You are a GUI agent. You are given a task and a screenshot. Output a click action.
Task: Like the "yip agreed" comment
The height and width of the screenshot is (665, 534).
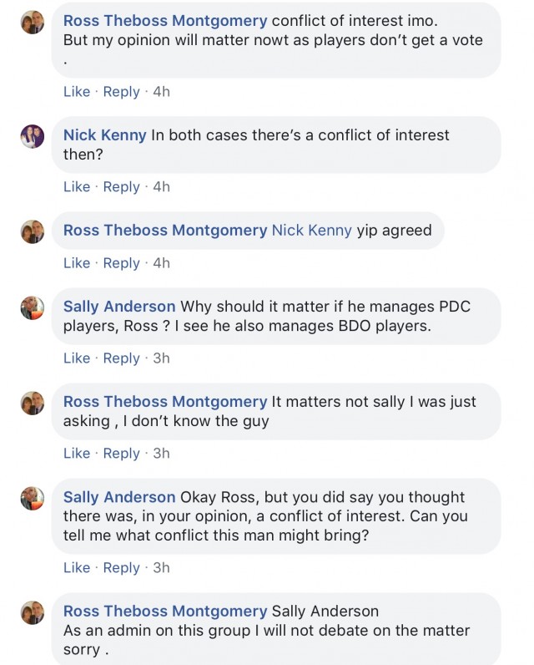click(x=77, y=263)
